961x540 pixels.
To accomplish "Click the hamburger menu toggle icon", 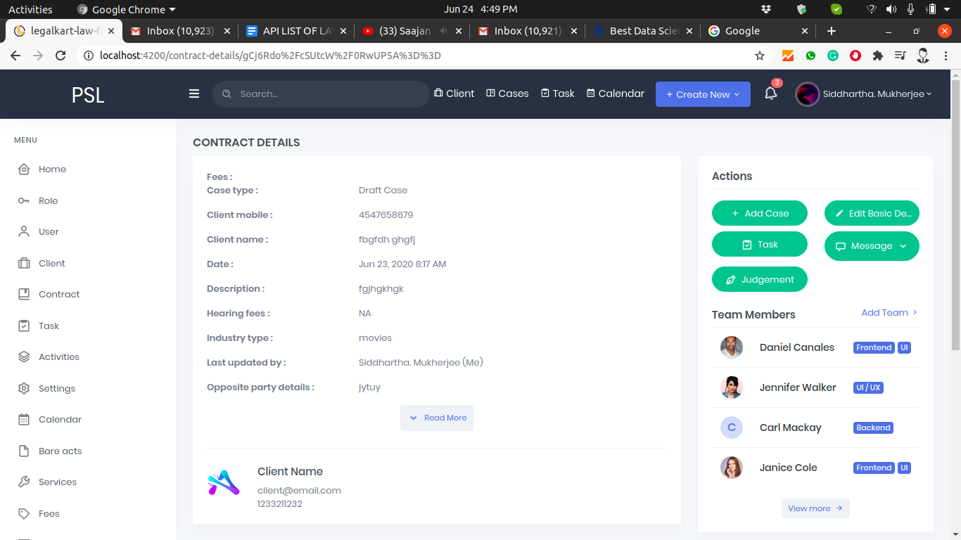I will 194,94.
